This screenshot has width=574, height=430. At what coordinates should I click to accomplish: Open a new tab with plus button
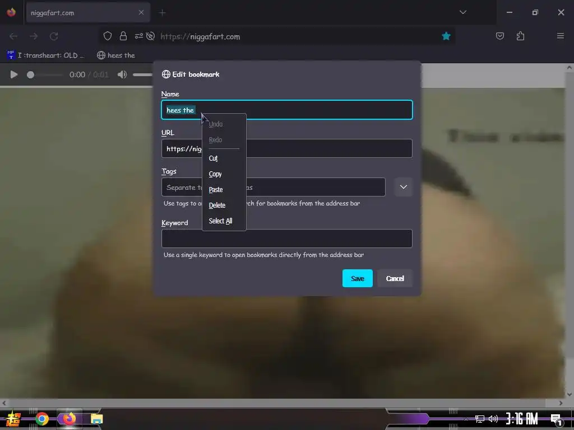point(162,13)
